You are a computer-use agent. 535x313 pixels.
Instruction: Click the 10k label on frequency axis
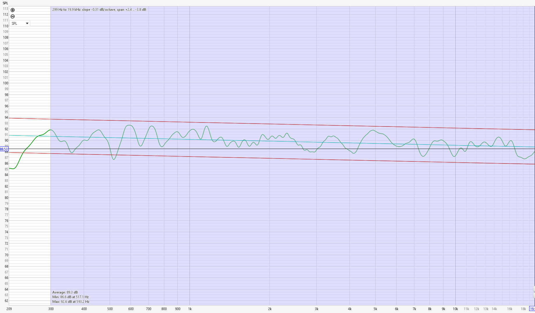pos(455,309)
